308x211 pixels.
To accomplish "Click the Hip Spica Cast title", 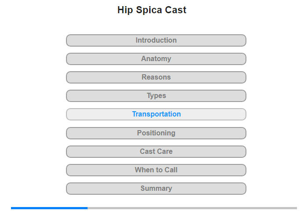I will click(152, 10).
